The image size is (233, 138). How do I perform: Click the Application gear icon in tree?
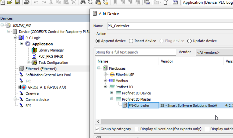pyautogui.click(x=28, y=44)
